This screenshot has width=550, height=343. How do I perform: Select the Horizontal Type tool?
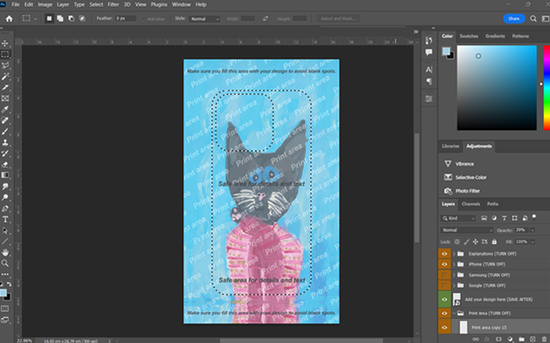(5, 219)
